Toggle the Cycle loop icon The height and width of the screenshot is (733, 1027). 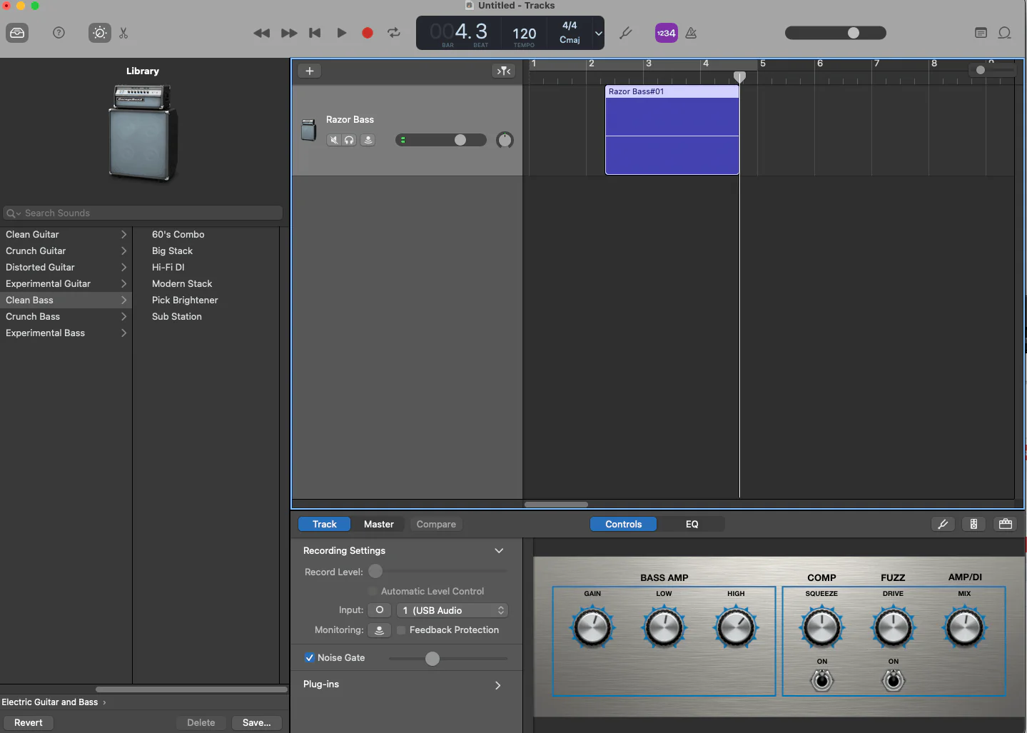coord(393,33)
